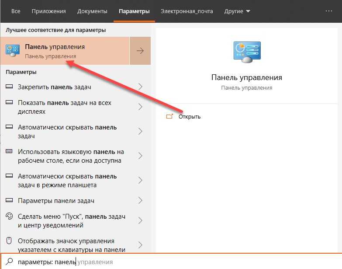The width and height of the screenshot is (342, 269).
Task: Select Автоматически скрывать панель в режиме планшета
Action: click(x=76, y=180)
